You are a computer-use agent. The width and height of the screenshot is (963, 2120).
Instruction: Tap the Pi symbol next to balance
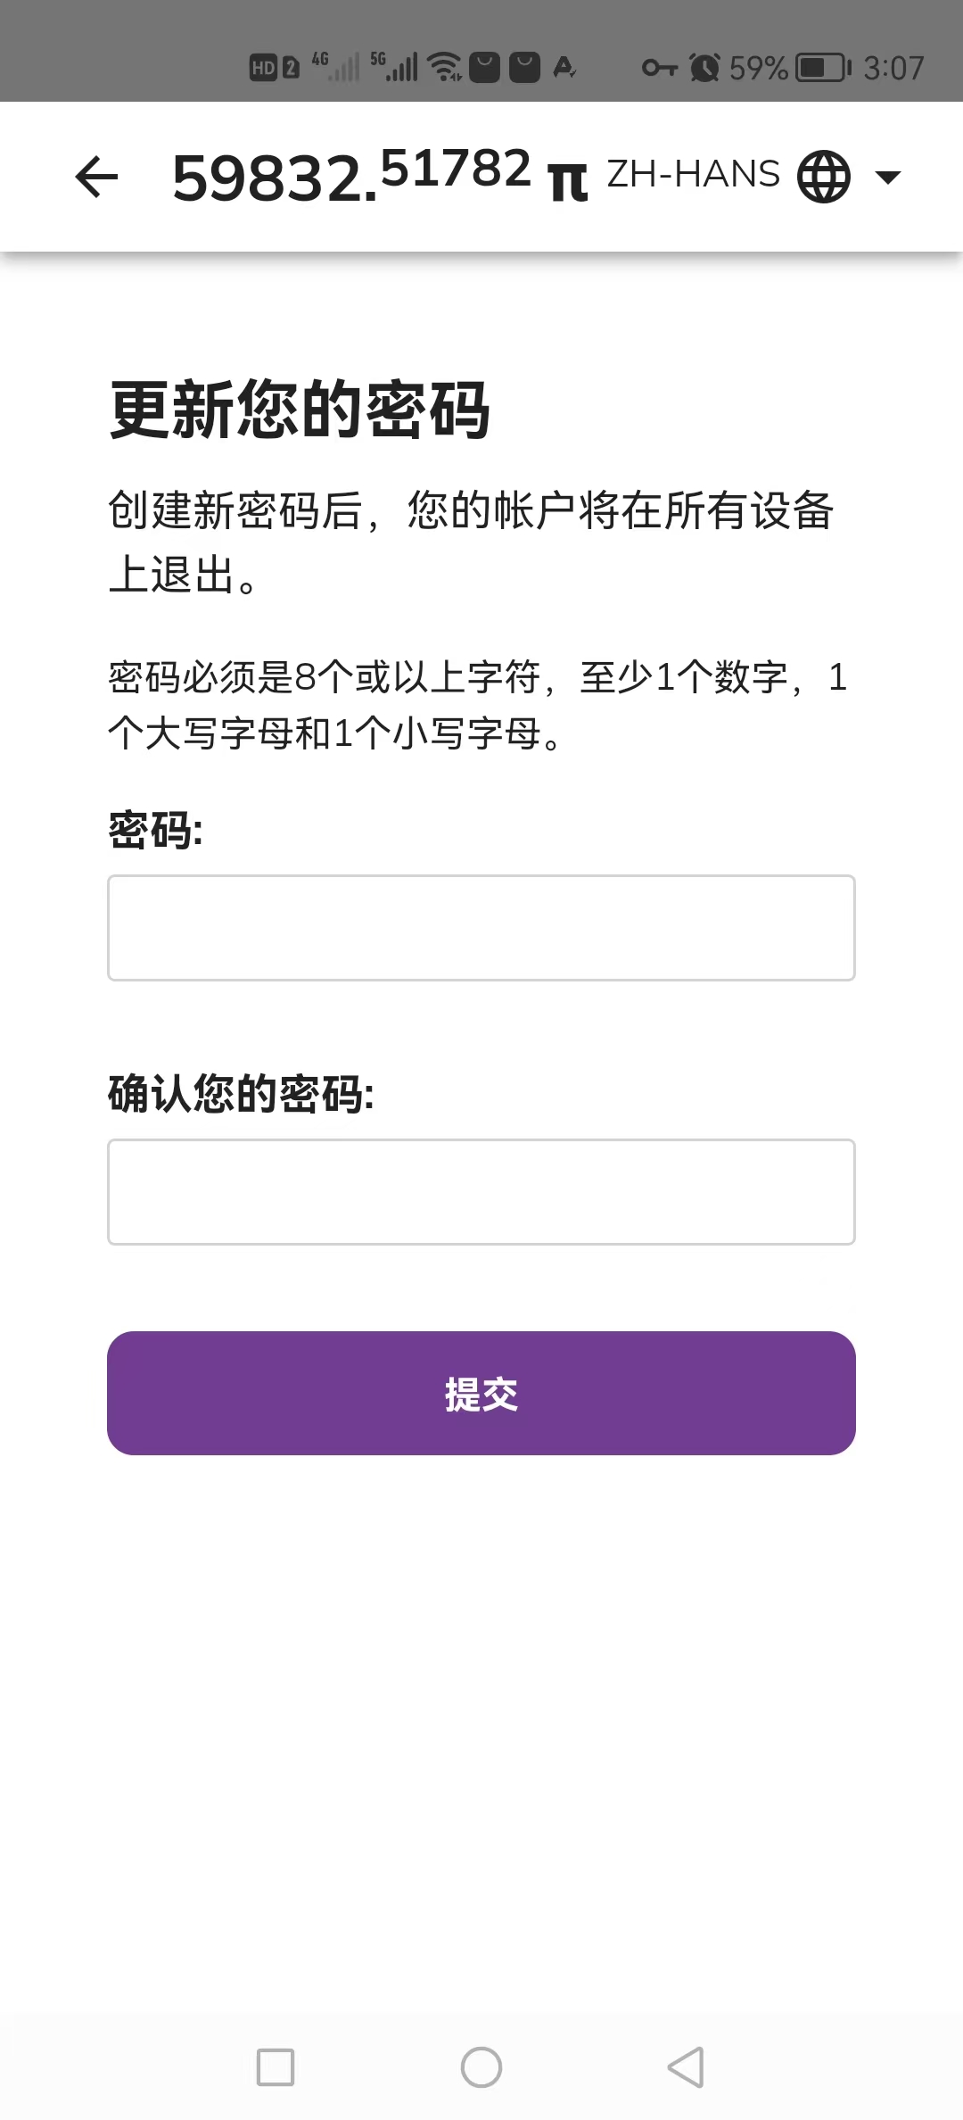(x=568, y=183)
